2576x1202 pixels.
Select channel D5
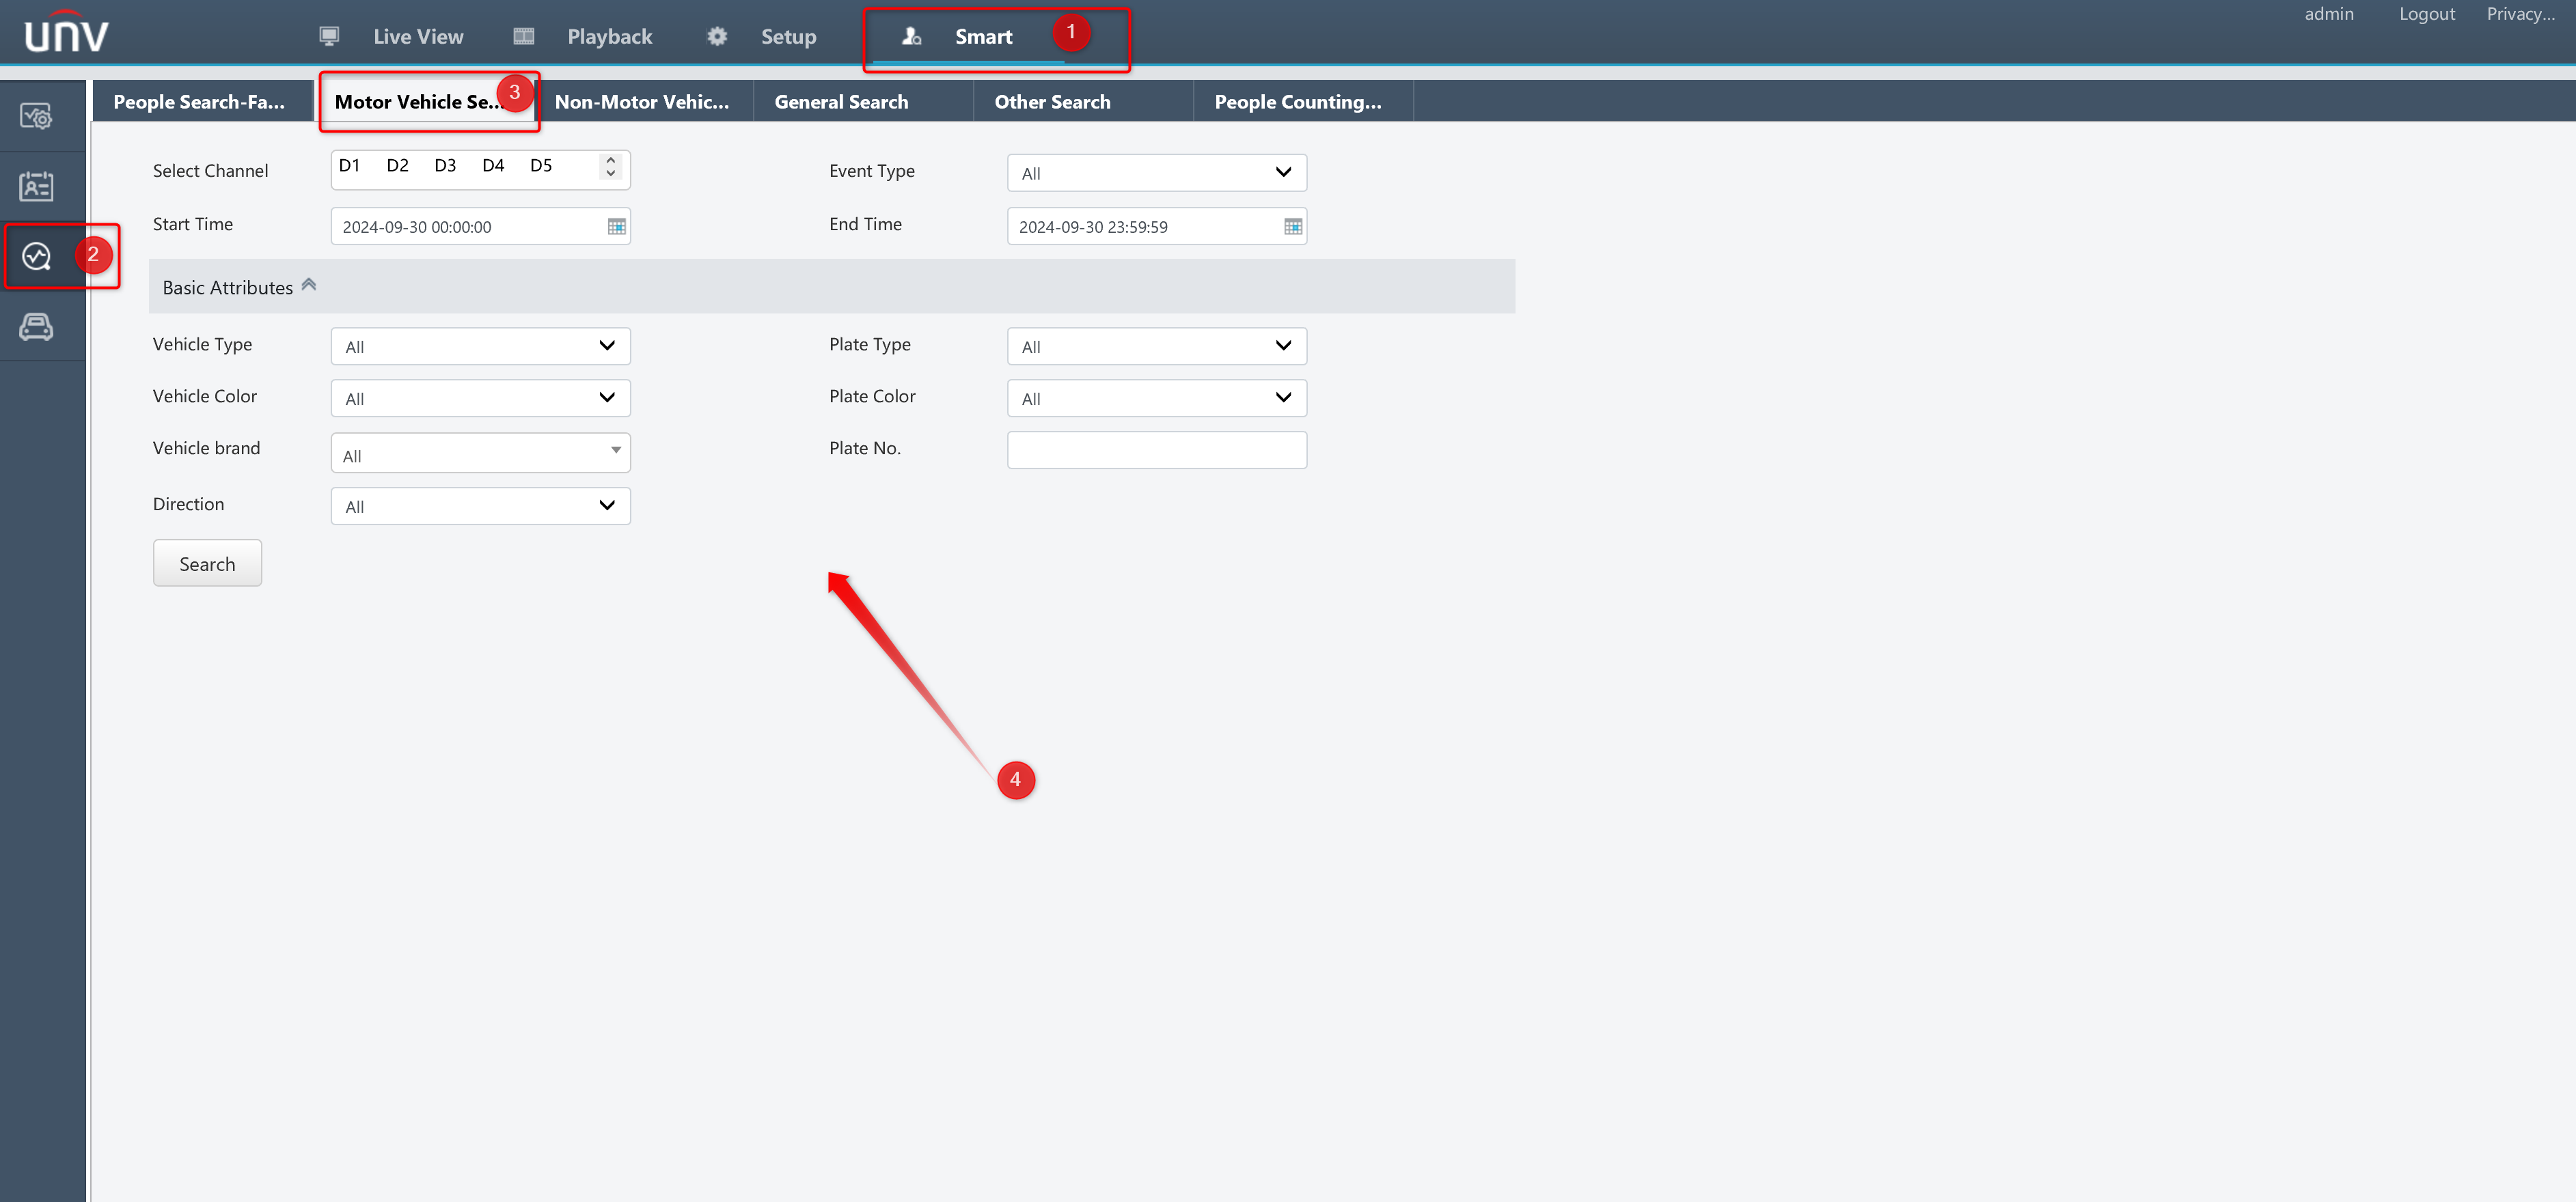541,166
